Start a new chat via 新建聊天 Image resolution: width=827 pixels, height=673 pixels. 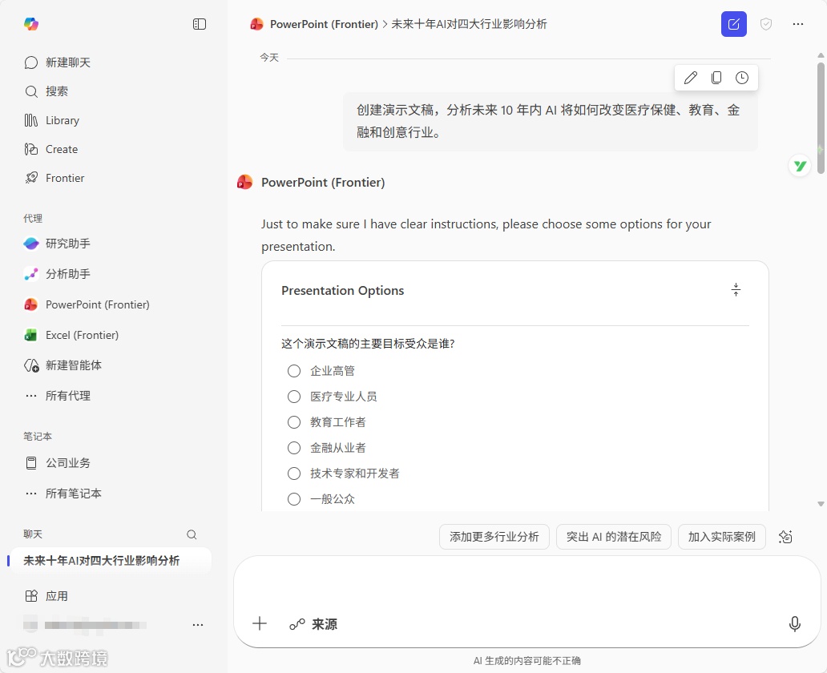click(x=58, y=62)
